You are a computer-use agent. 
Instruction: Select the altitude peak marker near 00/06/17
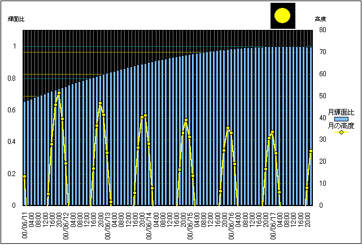click(x=272, y=132)
